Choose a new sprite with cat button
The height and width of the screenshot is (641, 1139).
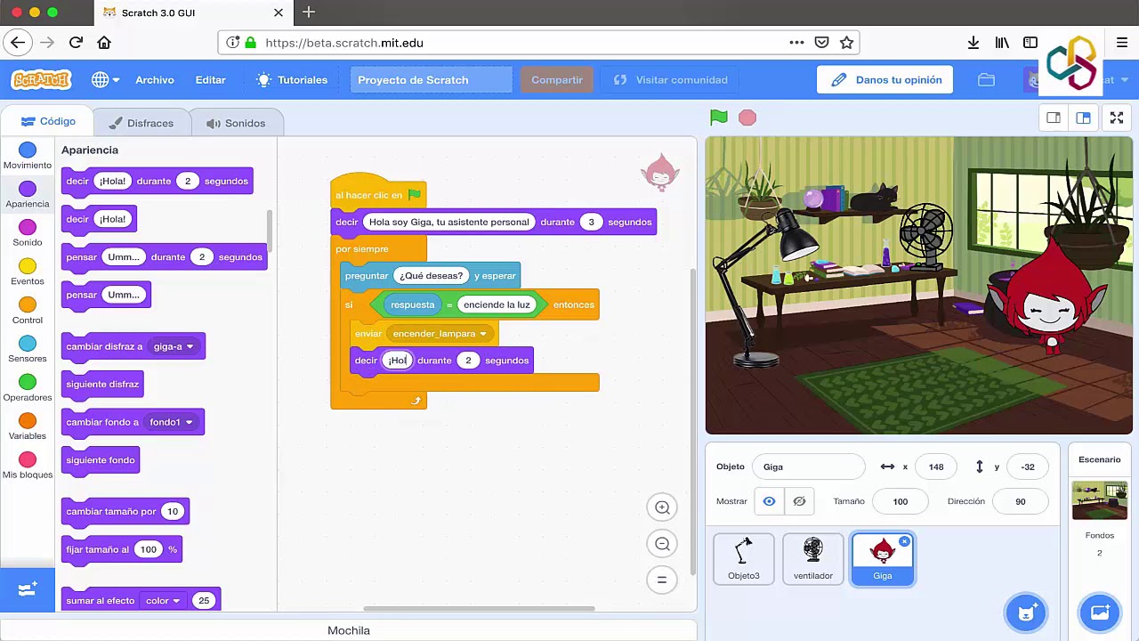point(1026,613)
